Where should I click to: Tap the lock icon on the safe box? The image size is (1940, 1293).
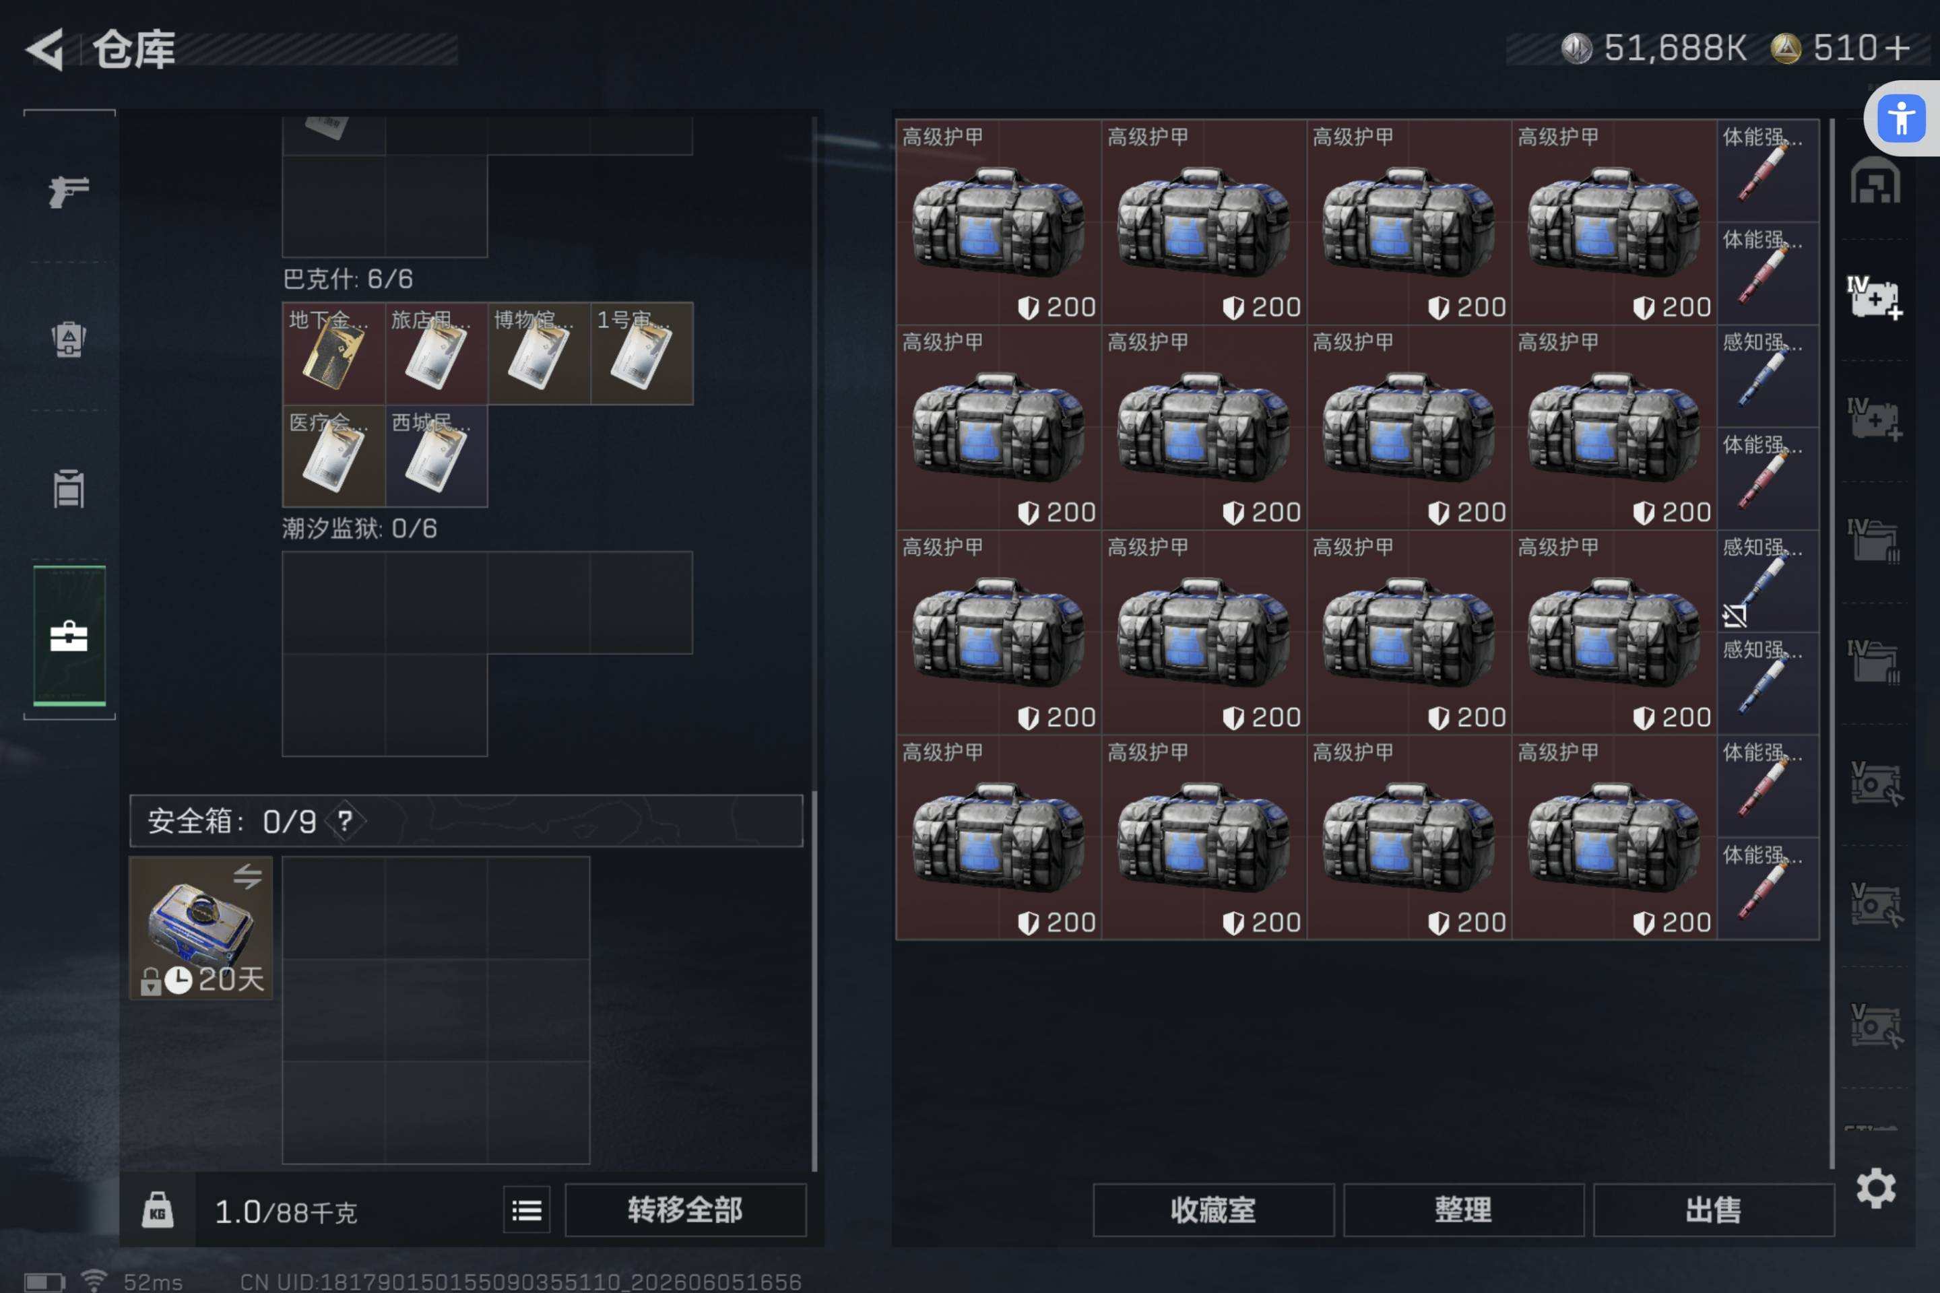pos(150,981)
